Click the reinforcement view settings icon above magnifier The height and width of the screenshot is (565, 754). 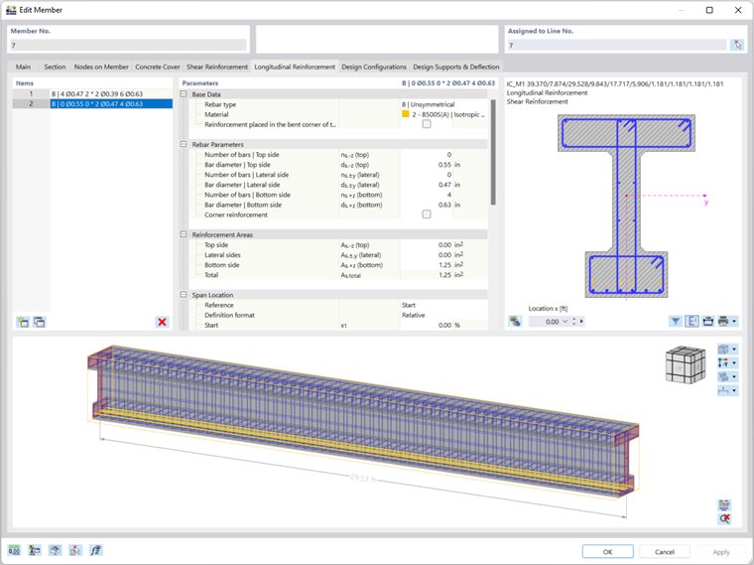coord(724,504)
